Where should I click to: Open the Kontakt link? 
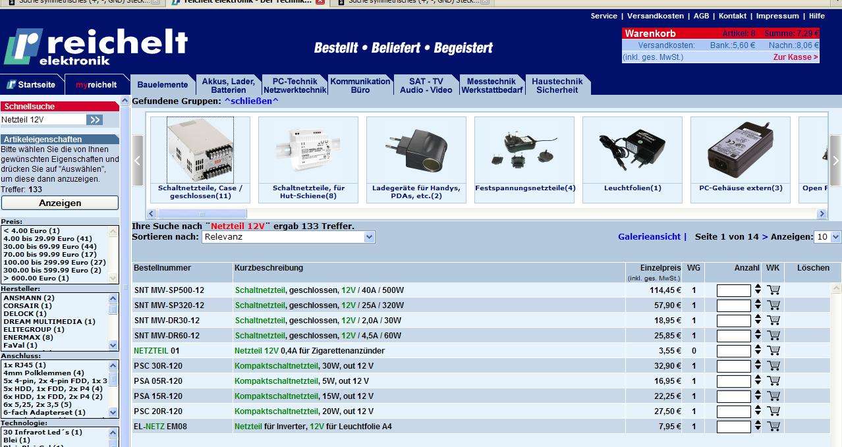(733, 16)
